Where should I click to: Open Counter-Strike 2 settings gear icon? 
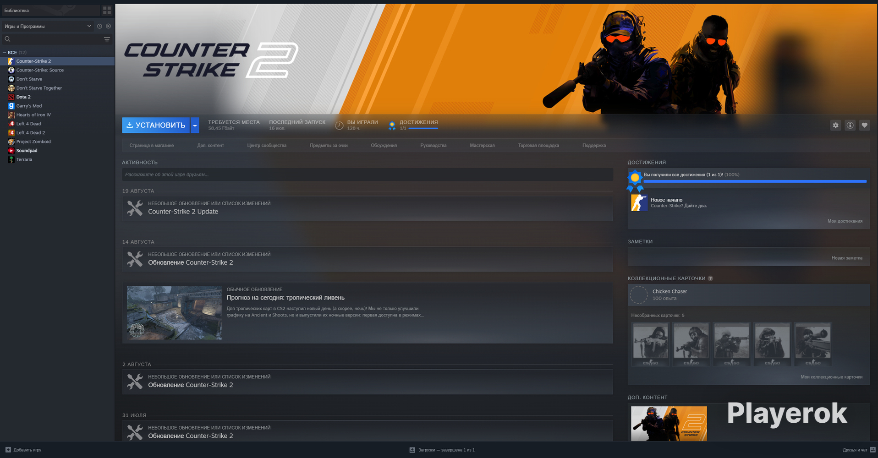[836, 125]
